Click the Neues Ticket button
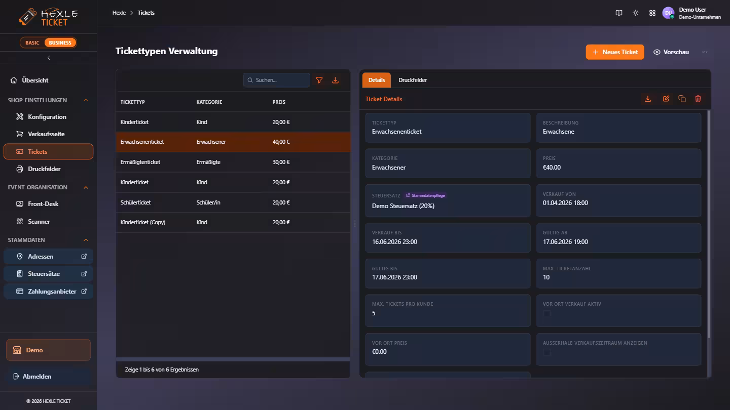 coord(615,52)
